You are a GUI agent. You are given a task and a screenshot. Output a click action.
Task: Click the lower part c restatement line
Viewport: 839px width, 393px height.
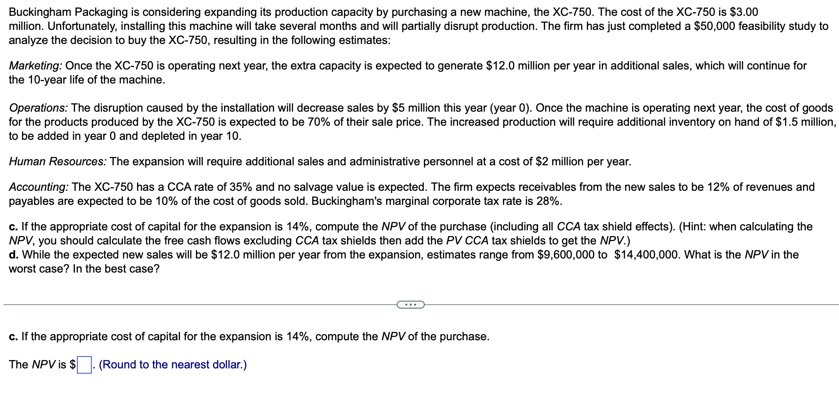[248, 336]
